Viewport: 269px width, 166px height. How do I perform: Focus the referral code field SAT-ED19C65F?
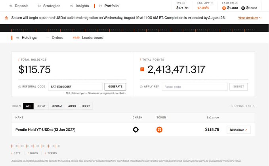pos(75,87)
